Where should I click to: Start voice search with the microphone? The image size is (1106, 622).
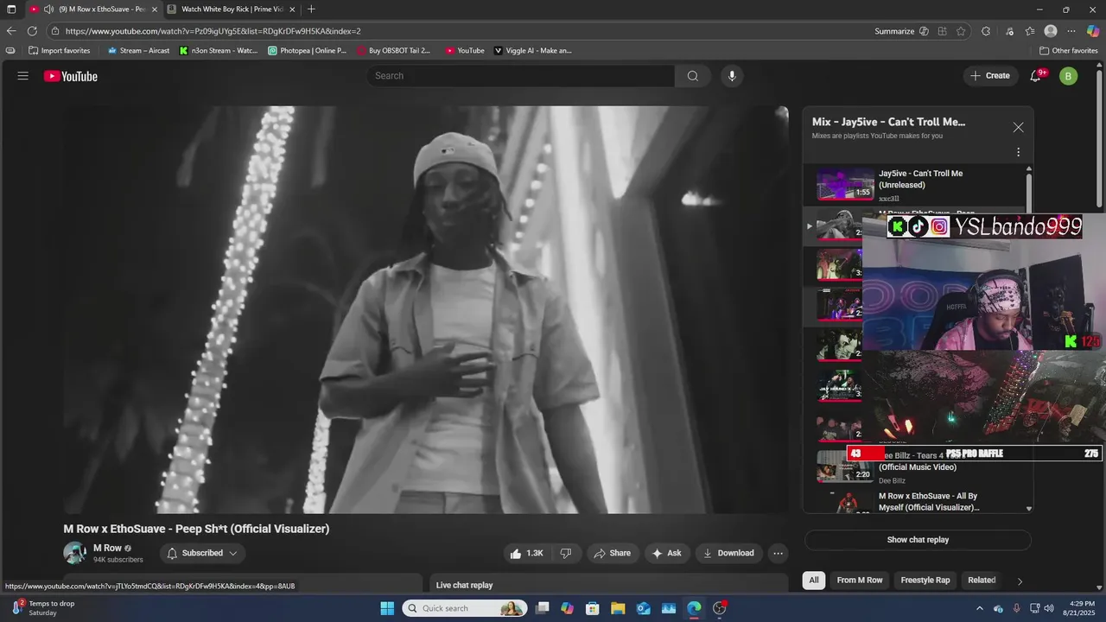[732, 76]
